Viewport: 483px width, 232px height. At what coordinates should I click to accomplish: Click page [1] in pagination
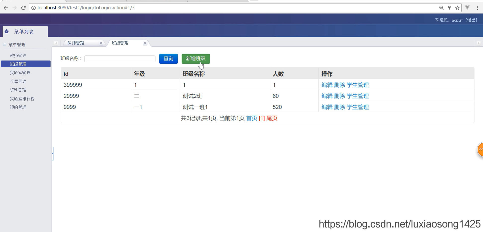(x=262, y=118)
